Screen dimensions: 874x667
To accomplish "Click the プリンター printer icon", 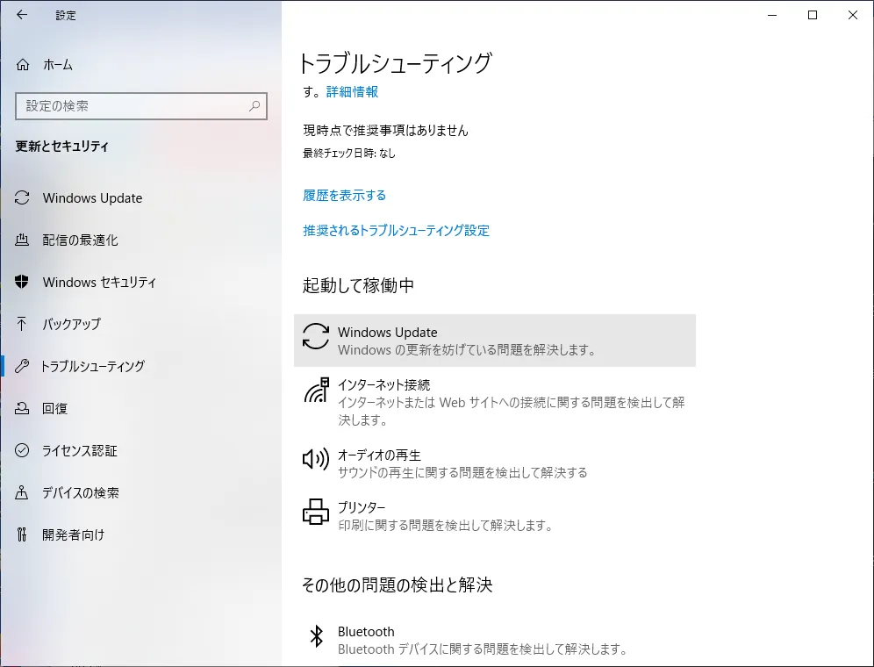I will coord(316,512).
